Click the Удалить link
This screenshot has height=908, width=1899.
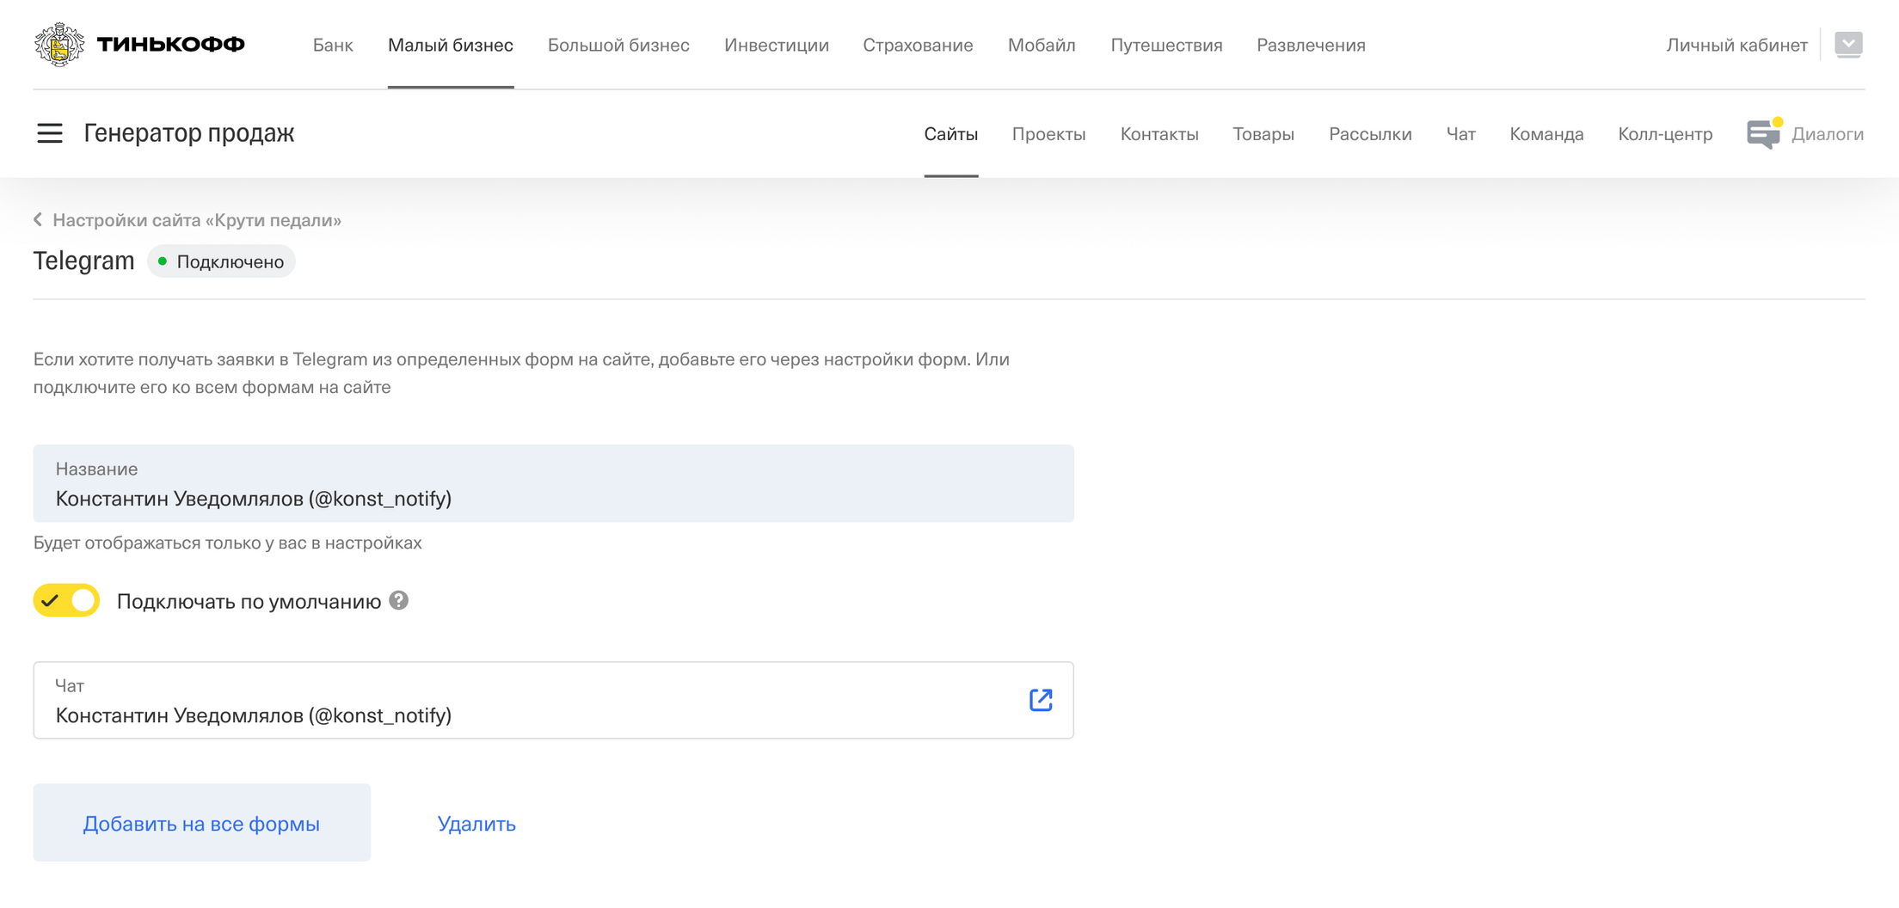(x=476, y=824)
